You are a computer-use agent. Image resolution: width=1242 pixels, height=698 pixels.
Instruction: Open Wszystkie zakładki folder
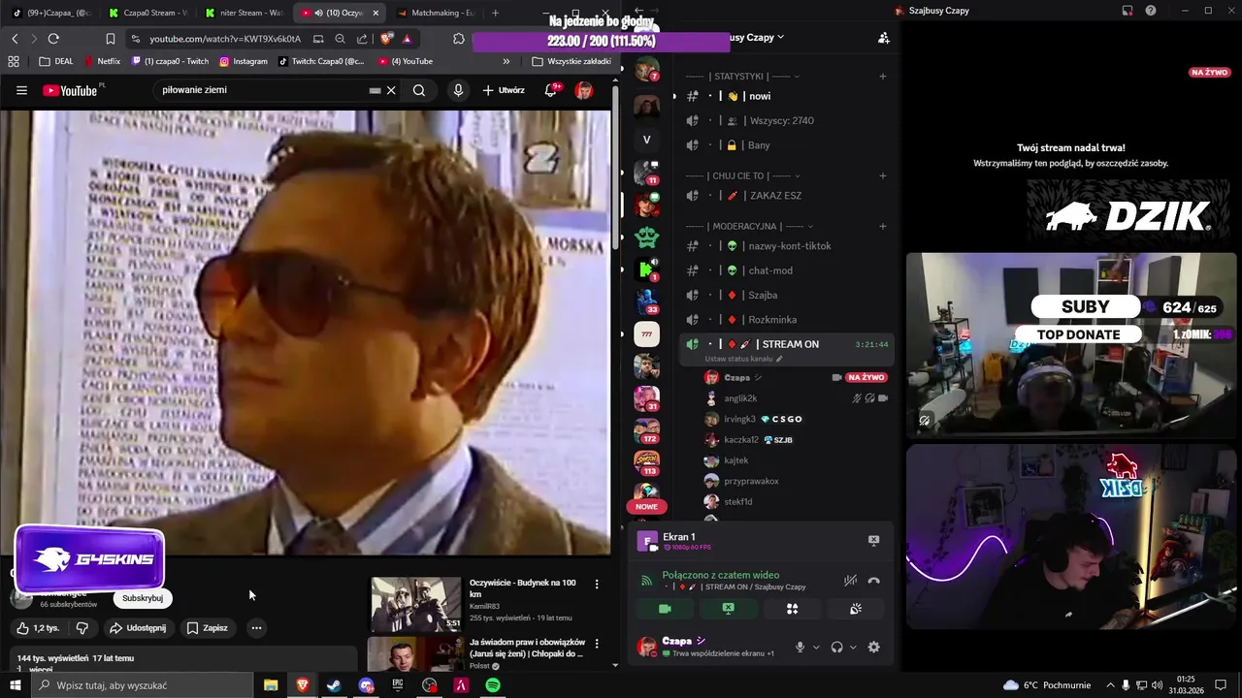pos(572,61)
